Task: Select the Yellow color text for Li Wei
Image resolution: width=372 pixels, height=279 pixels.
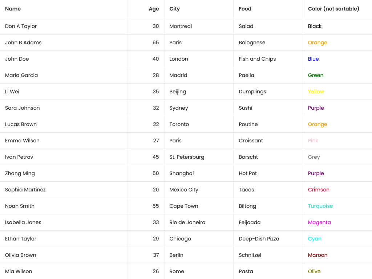Action: click(316, 92)
